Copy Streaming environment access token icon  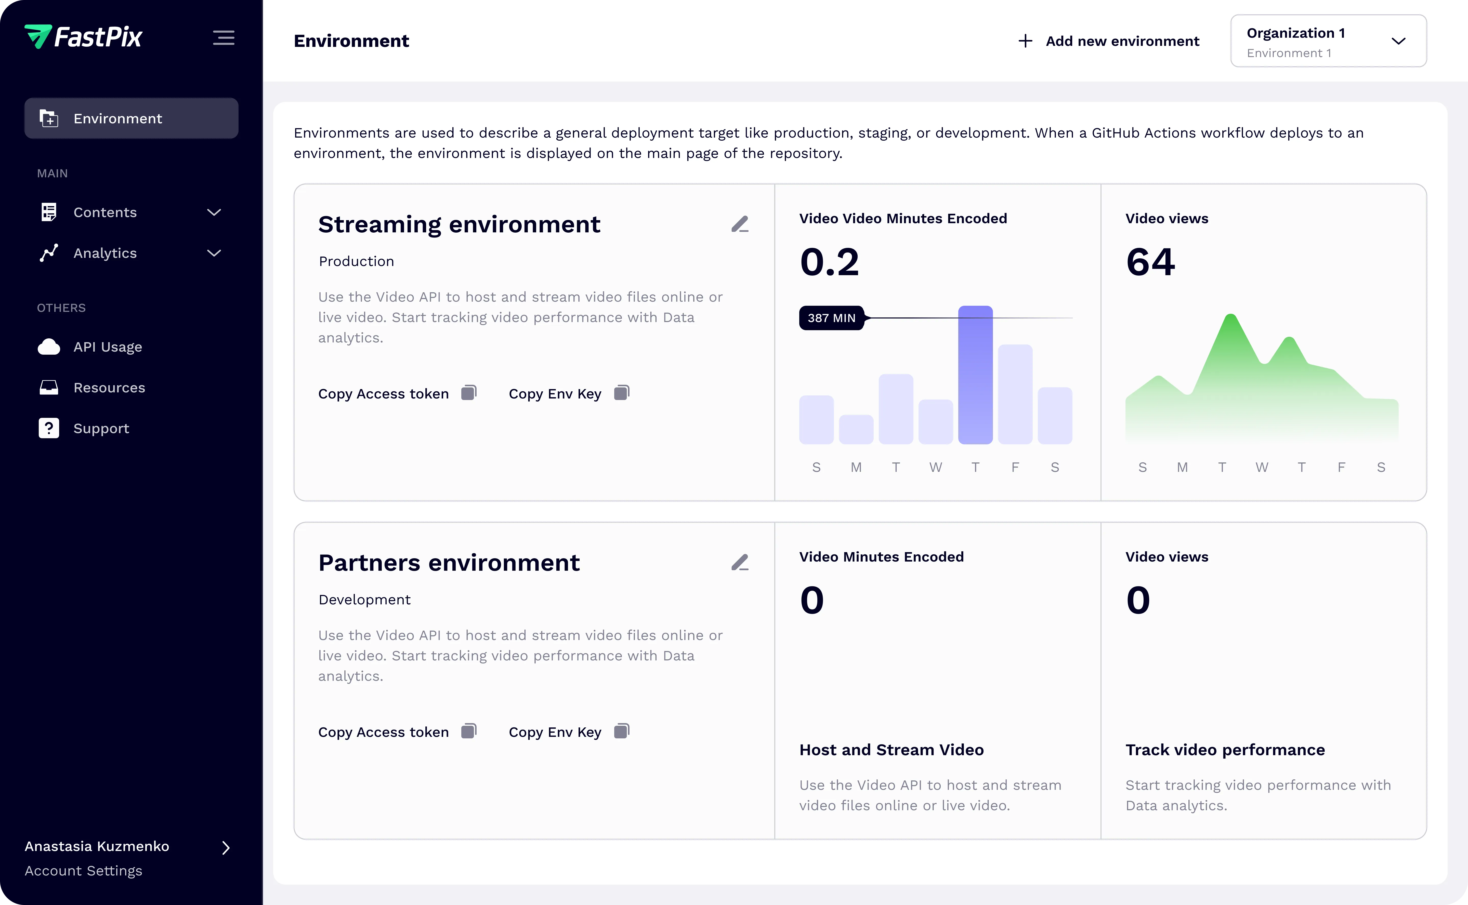click(469, 393)
